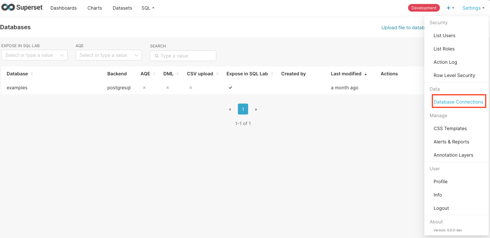Select Database Connections in Settings menu
The image size is (490, 238).
pyautogui.click(x=458, y=102)
